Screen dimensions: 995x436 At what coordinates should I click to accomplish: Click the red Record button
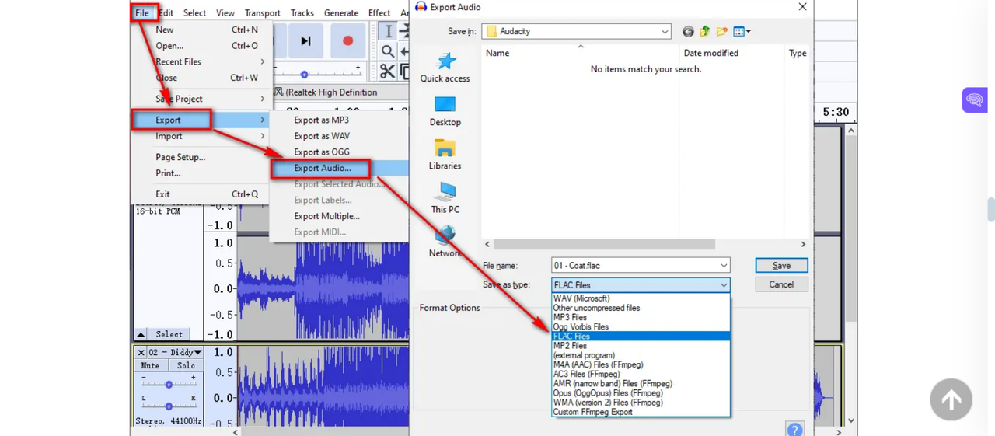point(347,41)
